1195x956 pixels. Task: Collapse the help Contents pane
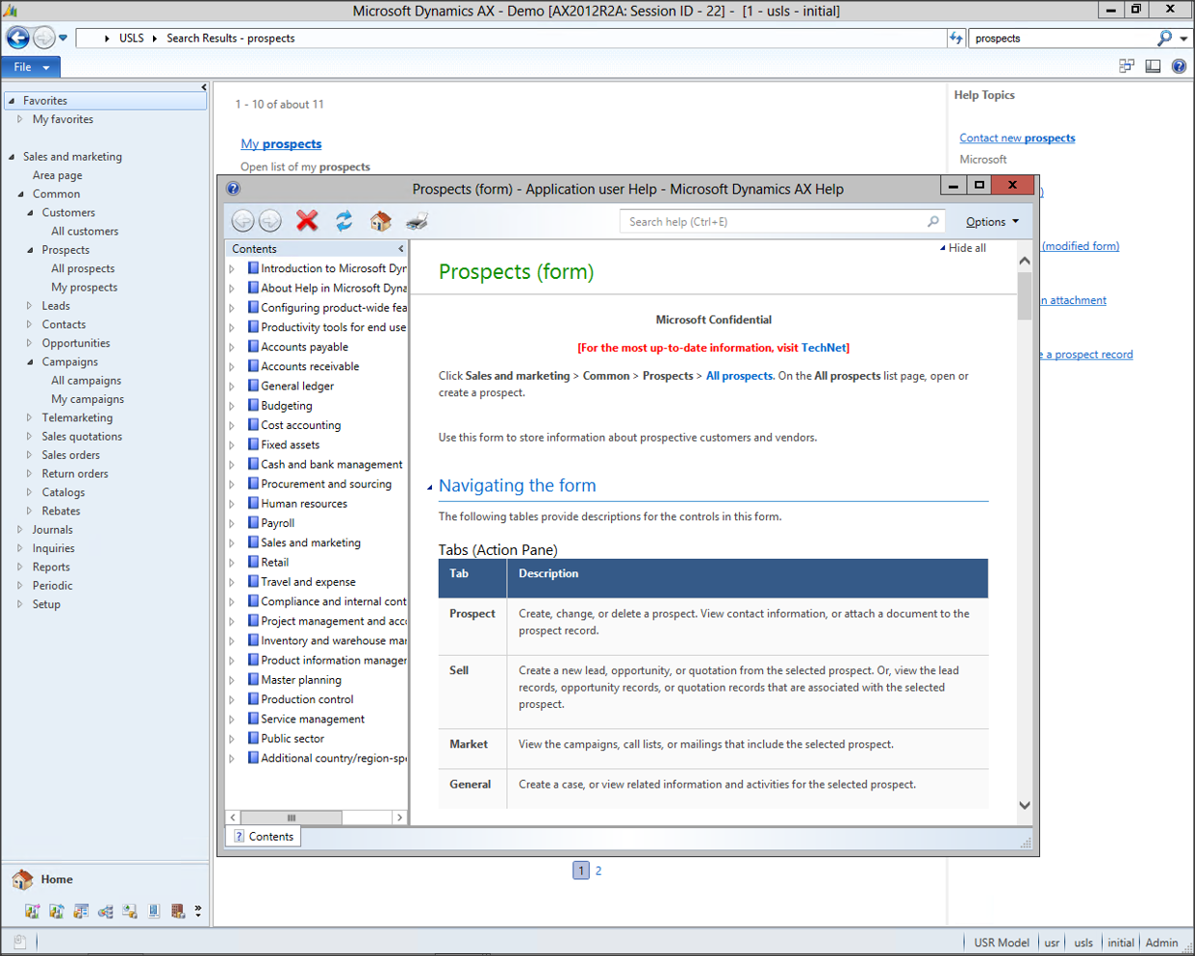click(401, 249)
